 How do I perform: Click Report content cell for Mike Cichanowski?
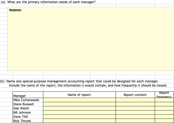pyautogui.click(x=135, y=100)
